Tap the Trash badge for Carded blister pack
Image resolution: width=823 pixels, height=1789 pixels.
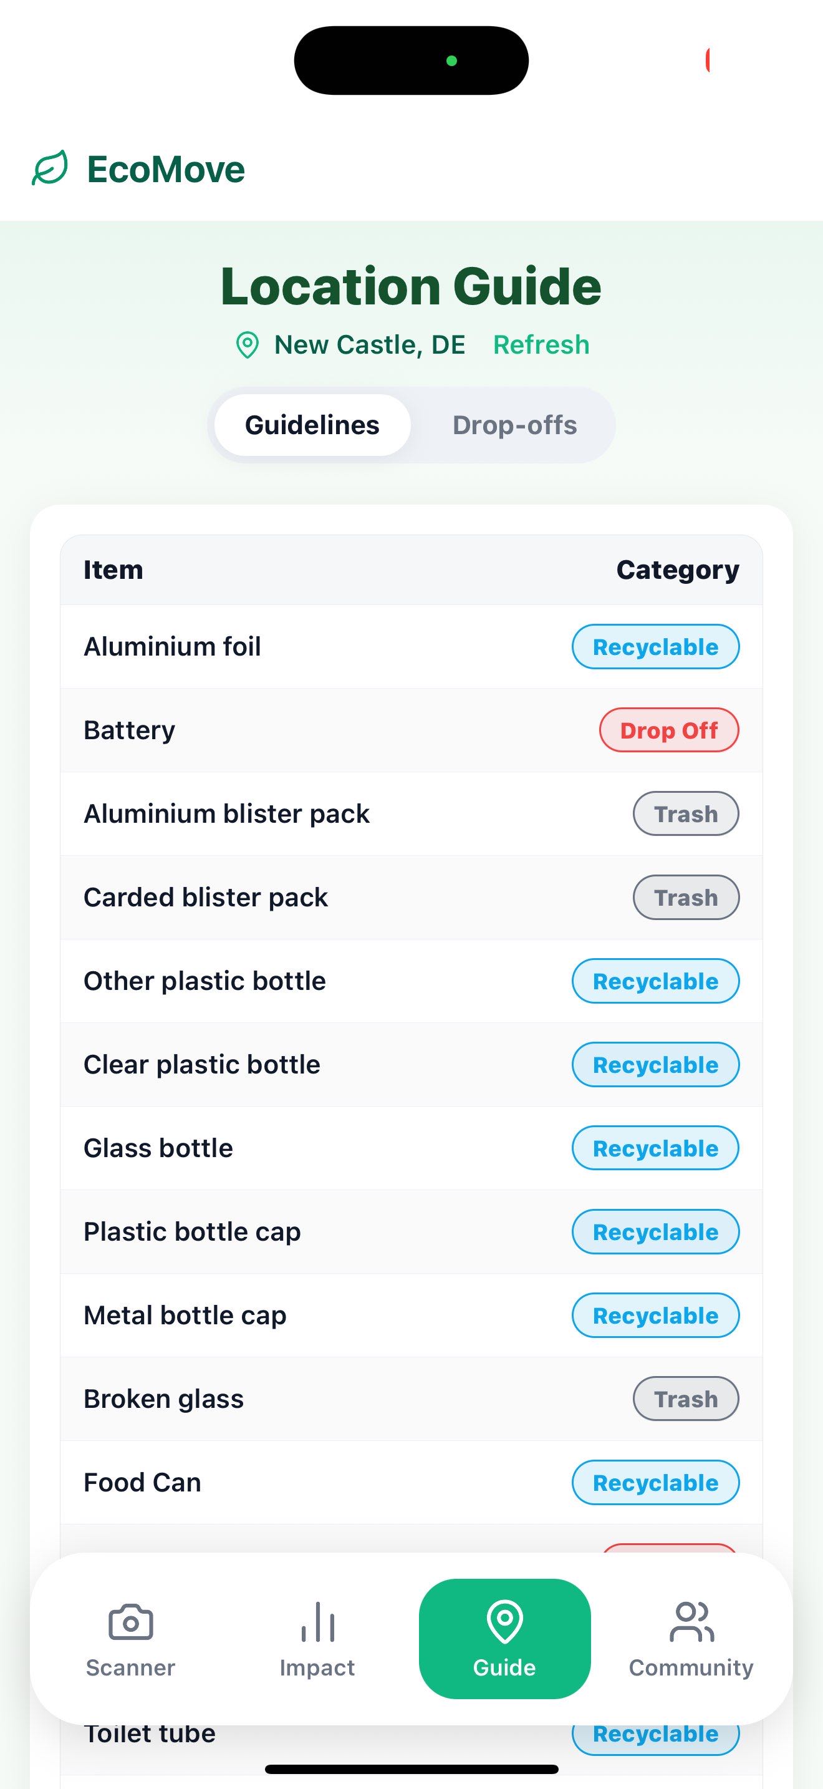click(686, 897)
